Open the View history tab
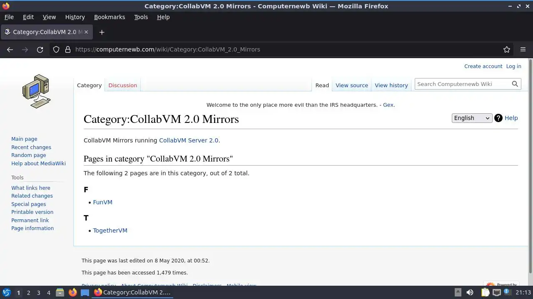 (x=391, y=85)
